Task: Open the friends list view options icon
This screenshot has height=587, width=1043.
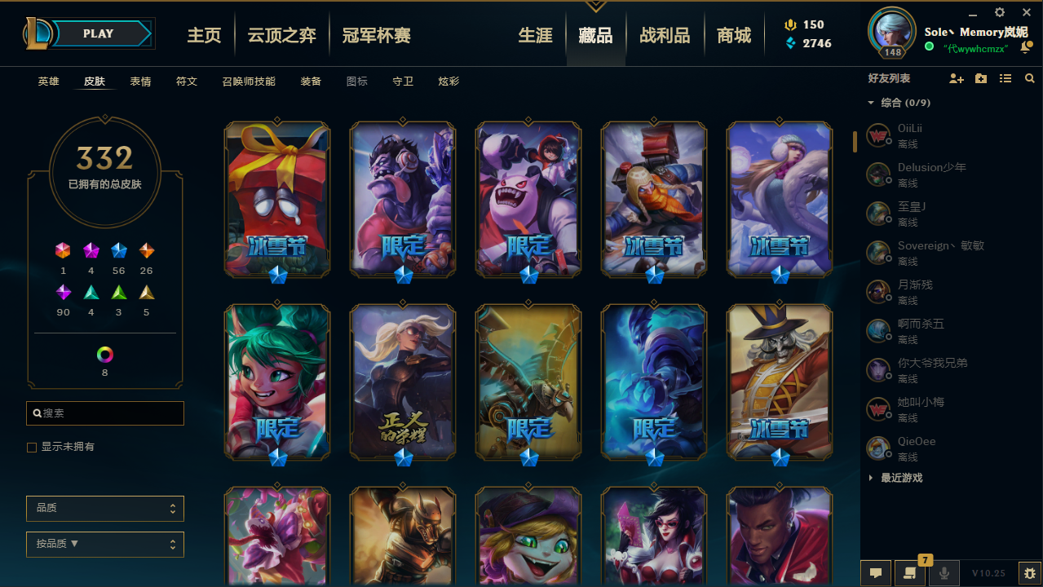Action: pos(1005,78)
